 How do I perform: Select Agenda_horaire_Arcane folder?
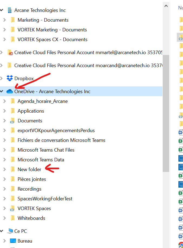[x=43, y=101]
